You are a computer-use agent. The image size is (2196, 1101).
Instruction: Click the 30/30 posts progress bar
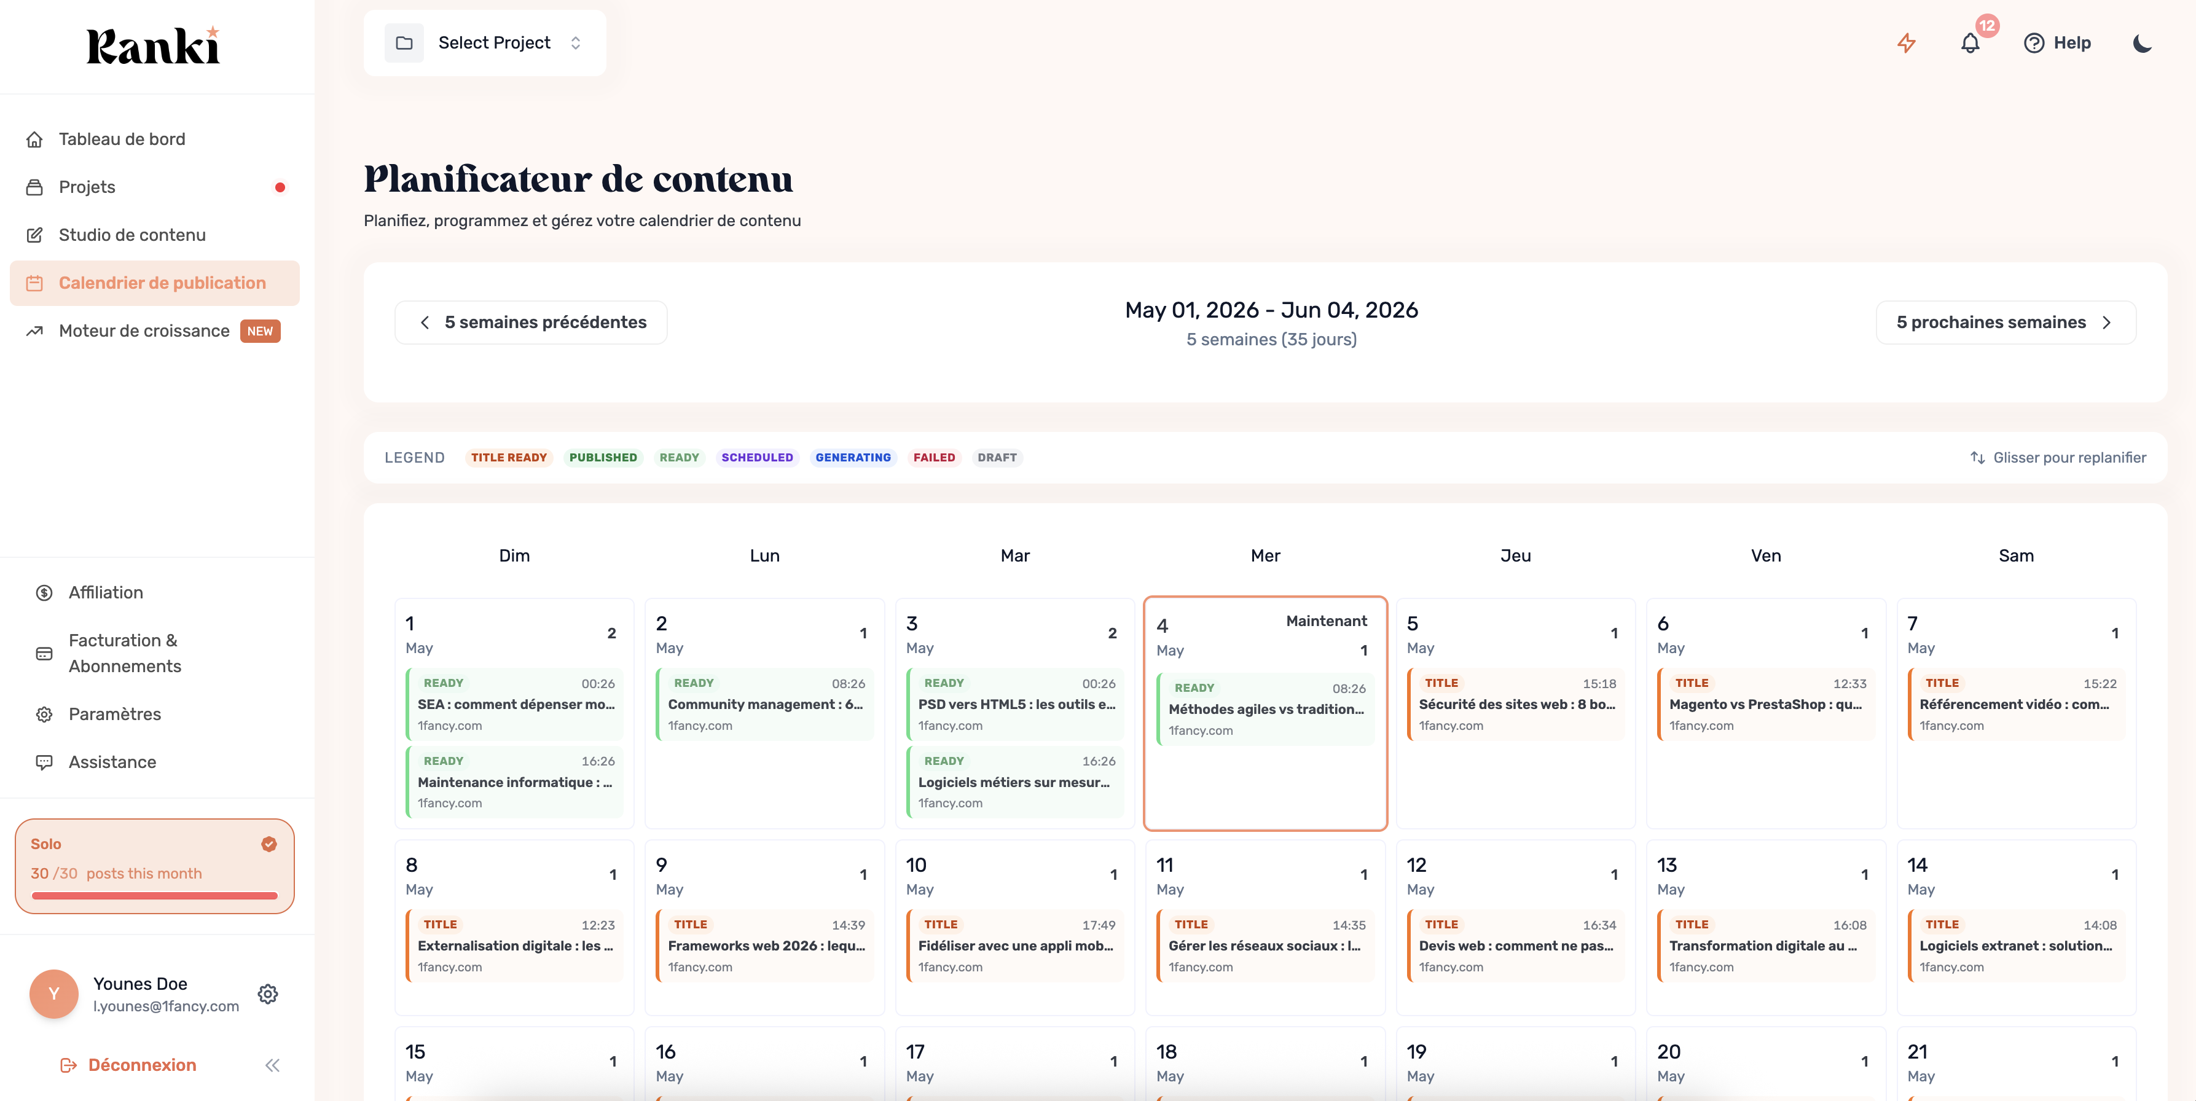154,896
